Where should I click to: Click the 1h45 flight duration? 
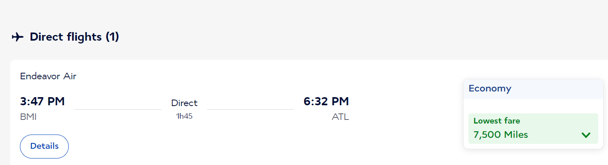tap(184, 116)
